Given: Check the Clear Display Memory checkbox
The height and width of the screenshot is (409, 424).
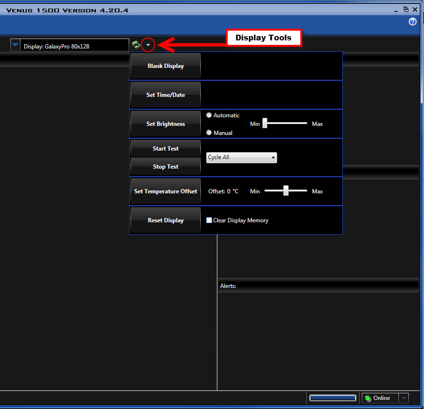Looking at the screenshot, I should [208, 220].
